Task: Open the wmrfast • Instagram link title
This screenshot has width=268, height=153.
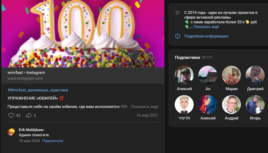Action: coord(26,73)
